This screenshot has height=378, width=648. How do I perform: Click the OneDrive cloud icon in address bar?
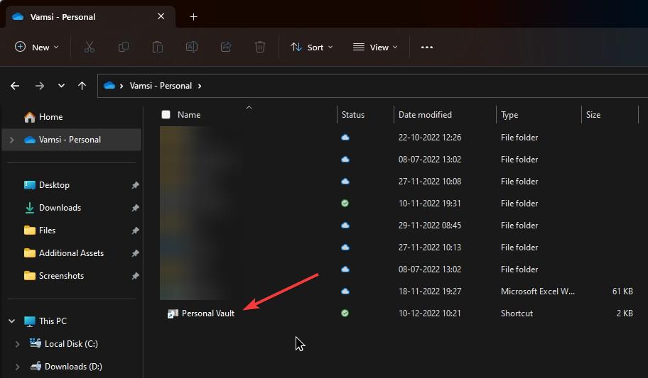(109, 85)
